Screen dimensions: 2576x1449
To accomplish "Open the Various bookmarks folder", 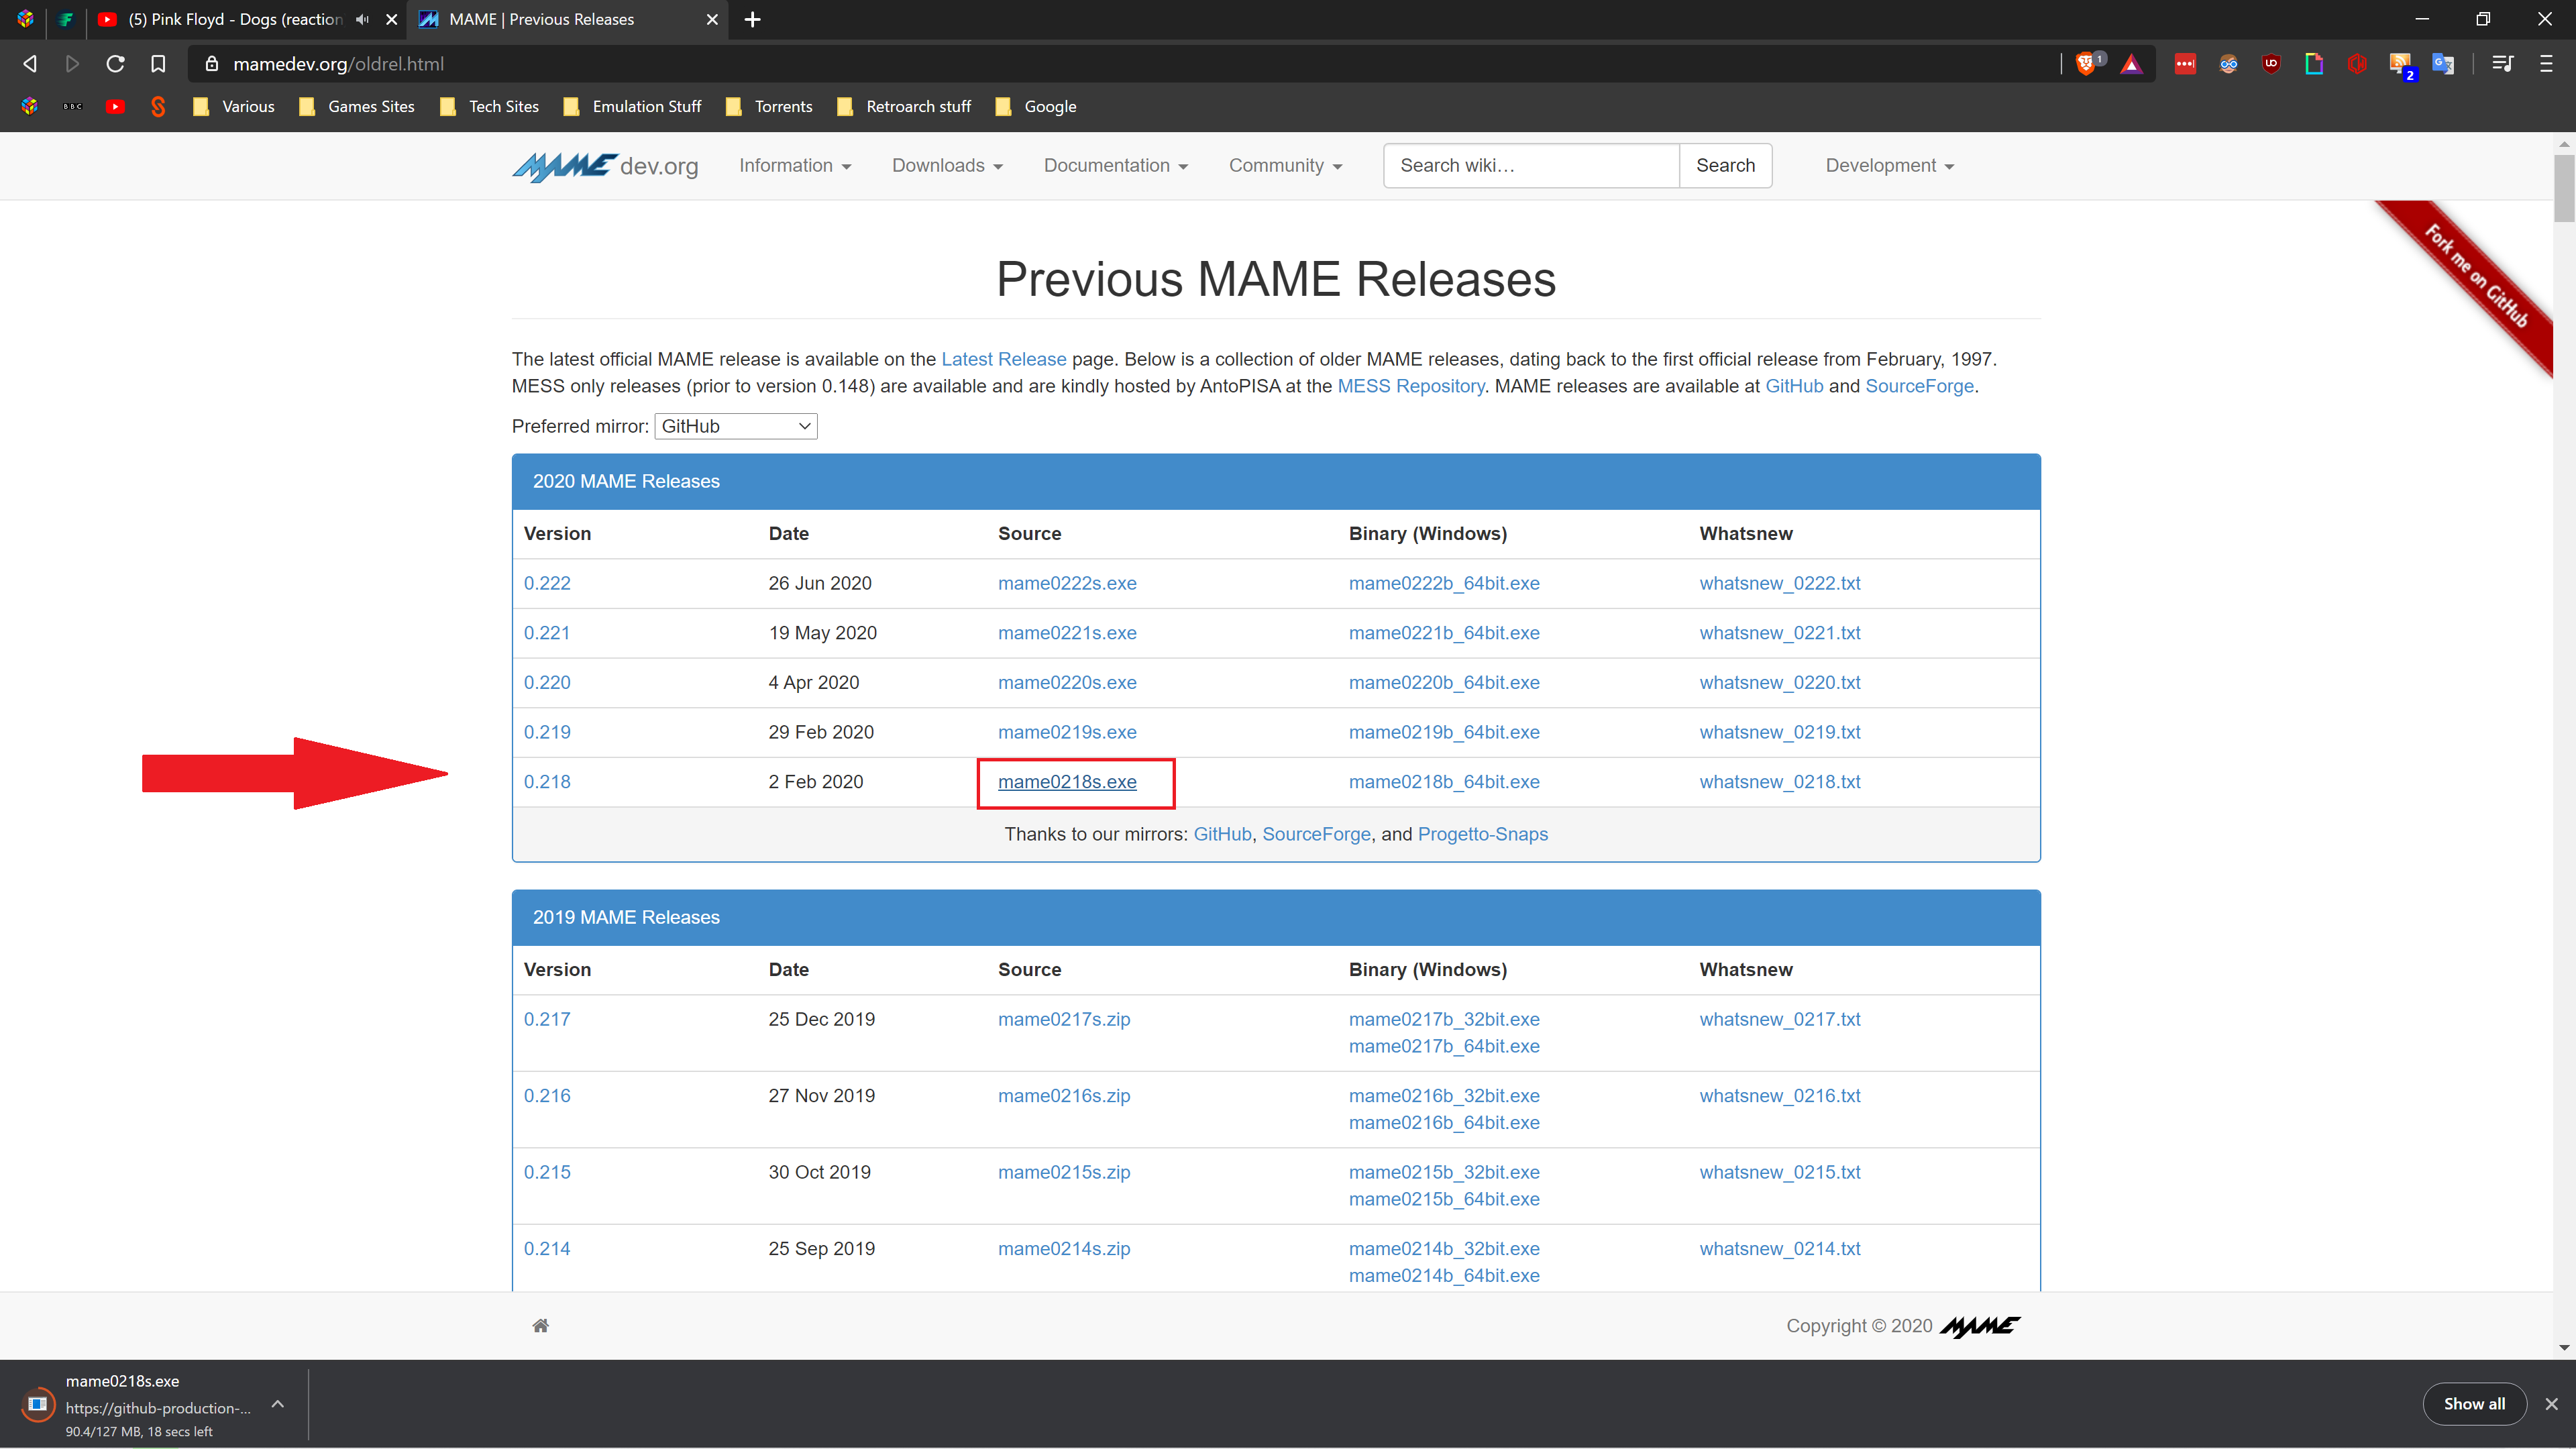I will tap(233, 106).
